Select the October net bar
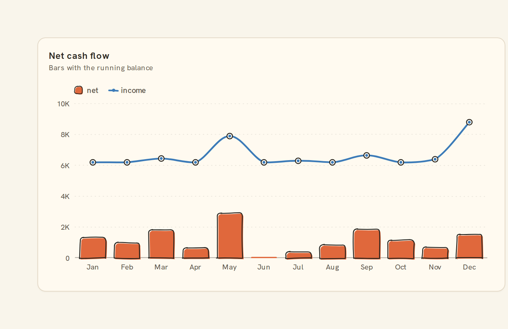 (401, 249)
